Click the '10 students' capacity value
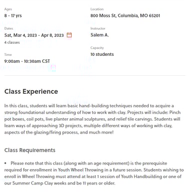Screen dimensions: 187x196 (102, 54)
